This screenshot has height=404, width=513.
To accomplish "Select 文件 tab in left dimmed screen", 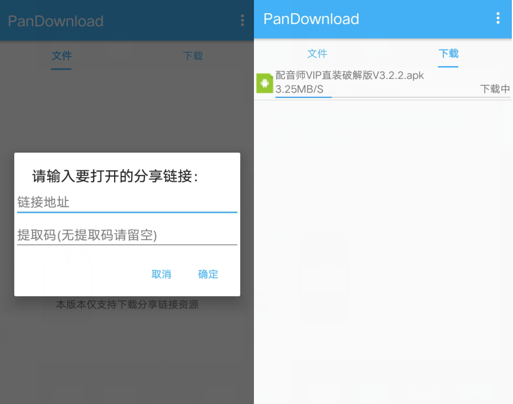I will point(62,55).
